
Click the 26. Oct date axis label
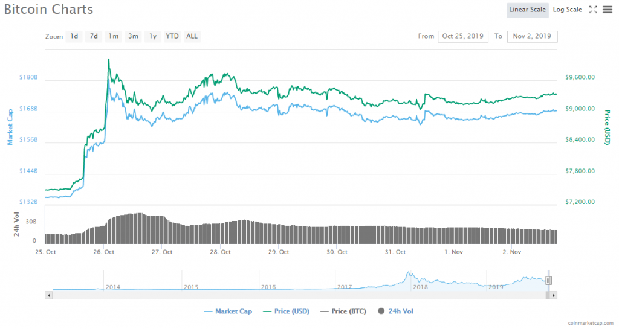coord(104,252)
